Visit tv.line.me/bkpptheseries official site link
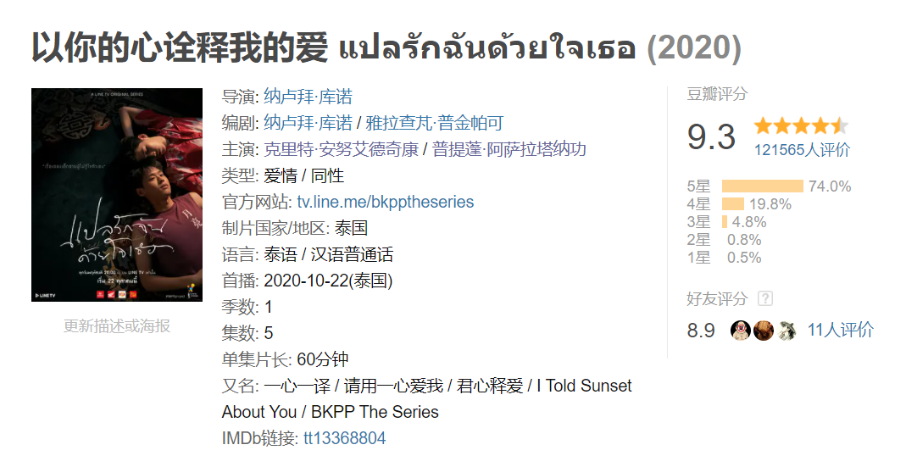This screenshot has height=467, width=906. point(386,202)
